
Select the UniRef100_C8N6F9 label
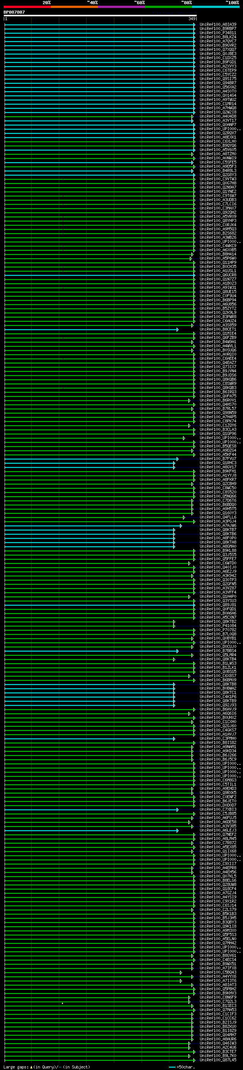[218, 997]
